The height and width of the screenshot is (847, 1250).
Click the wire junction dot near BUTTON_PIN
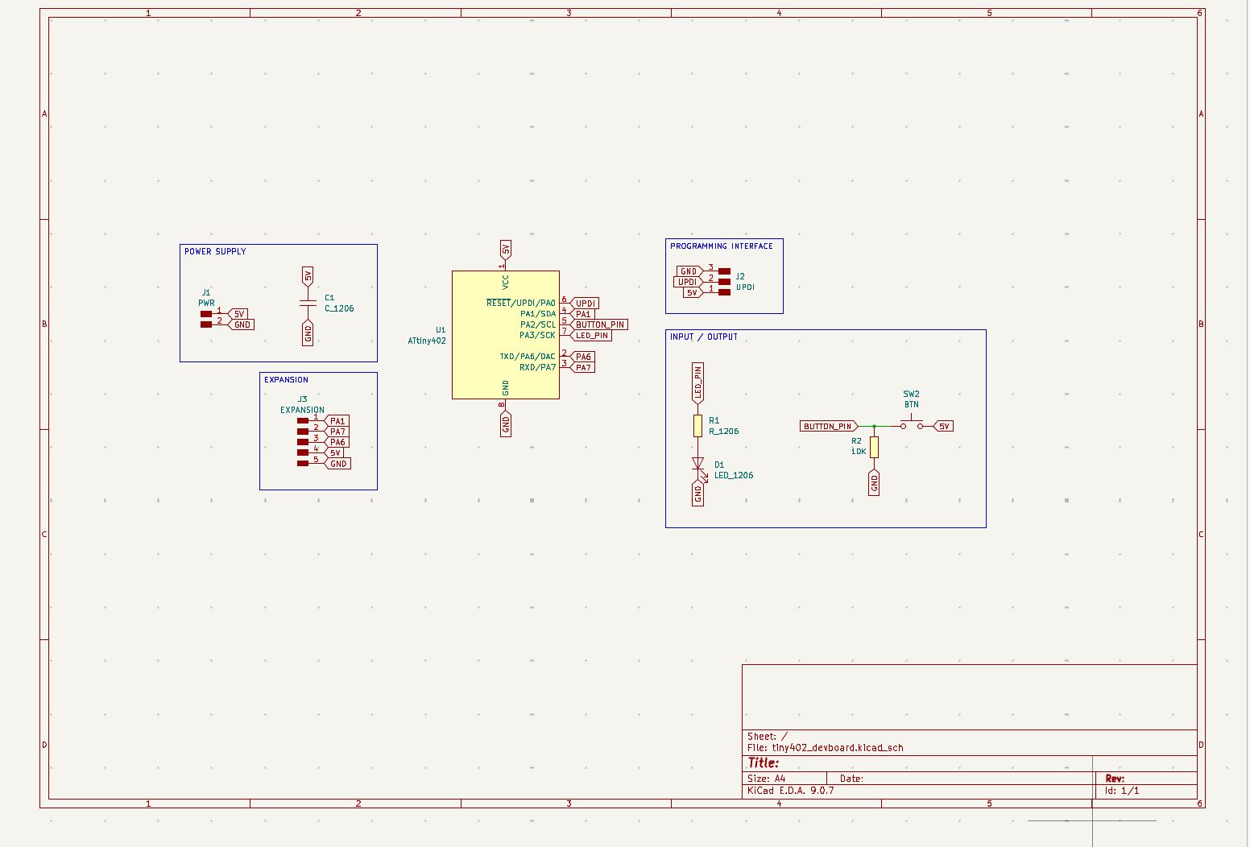pos(874,426)
